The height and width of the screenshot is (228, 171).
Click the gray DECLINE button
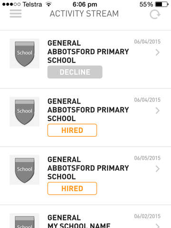(x=75, y=72)
